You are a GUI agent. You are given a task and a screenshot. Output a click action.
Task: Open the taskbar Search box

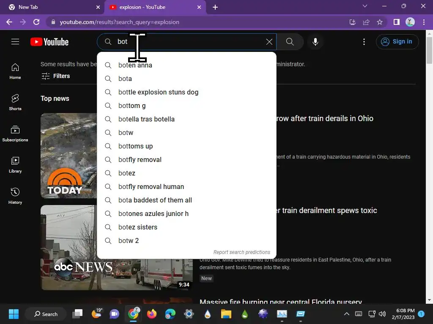[46, 314]
